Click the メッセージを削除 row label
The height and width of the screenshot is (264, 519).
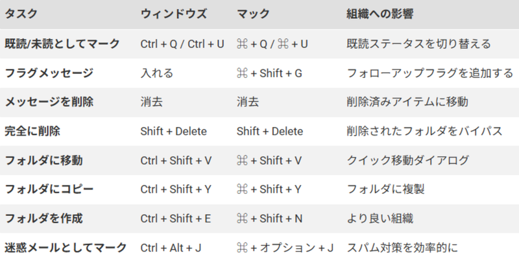pyautogui.click(x=49, y=102)
